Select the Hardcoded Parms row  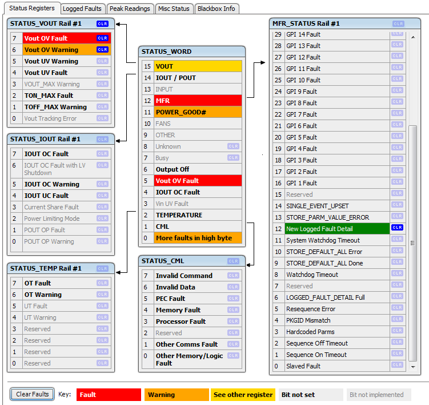[x=339, y=332]
